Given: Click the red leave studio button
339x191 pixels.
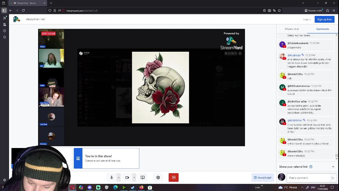Looking at the screenshot, I should point(173,177).
